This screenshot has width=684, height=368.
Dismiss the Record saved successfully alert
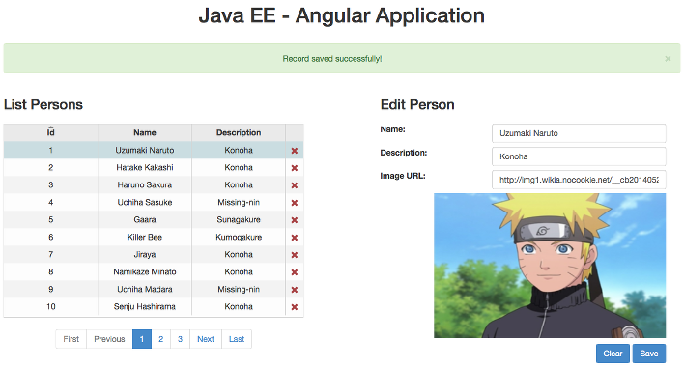pos(668,58)
